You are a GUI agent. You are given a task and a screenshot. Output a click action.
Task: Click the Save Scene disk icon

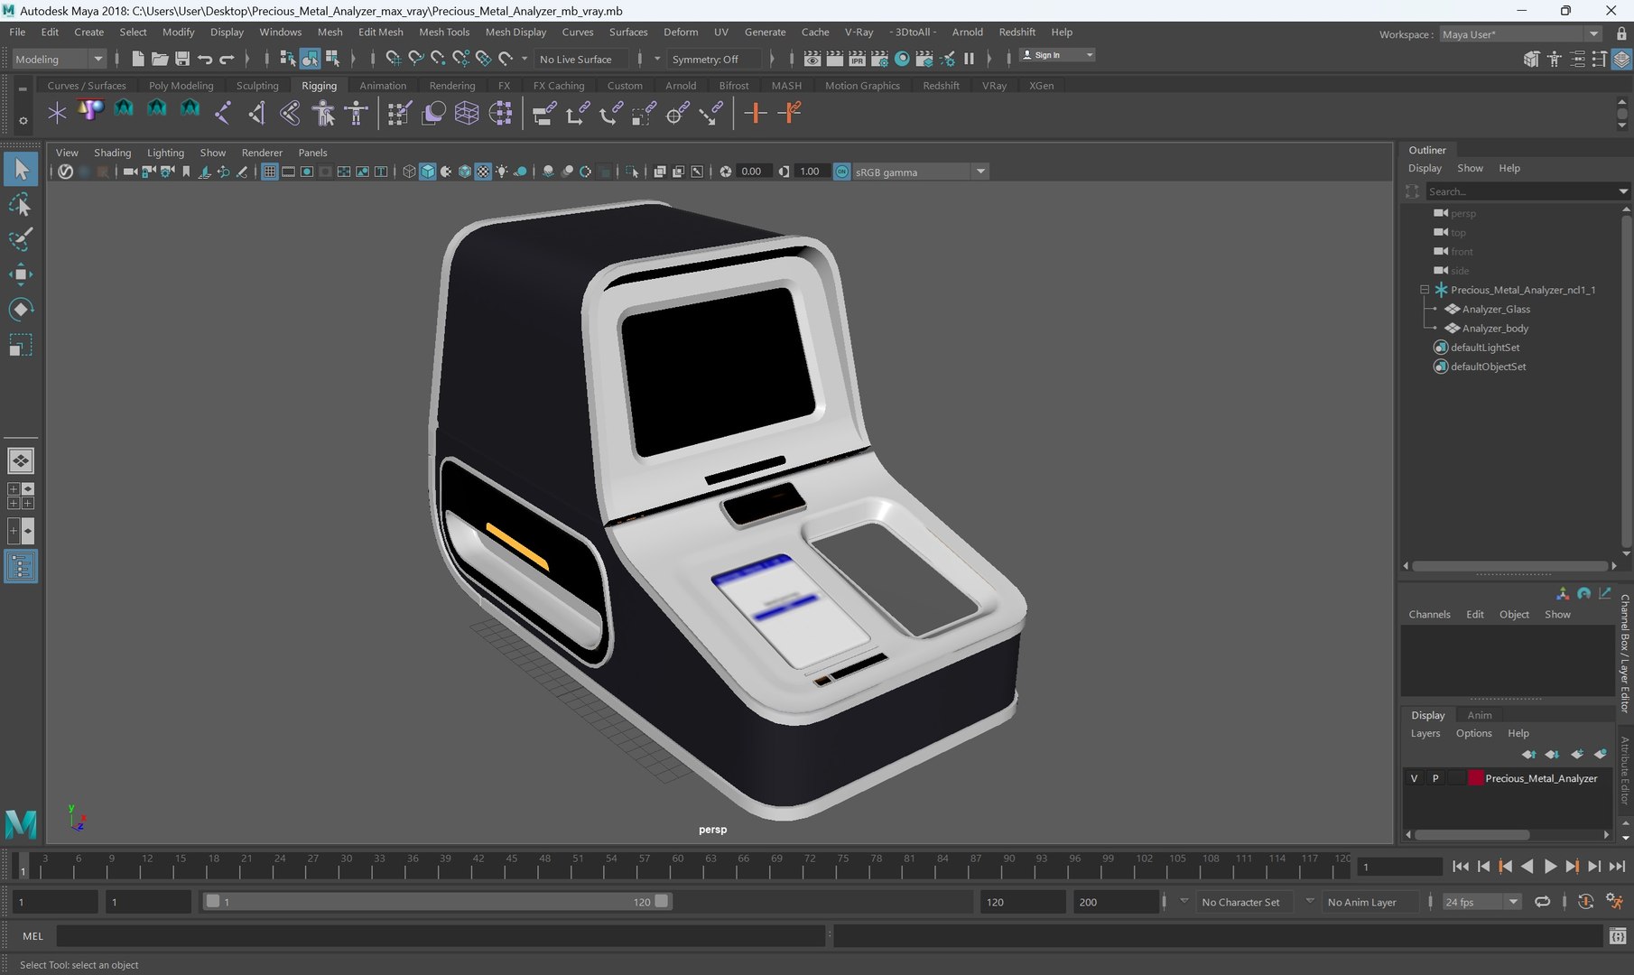tap(182, 59)
